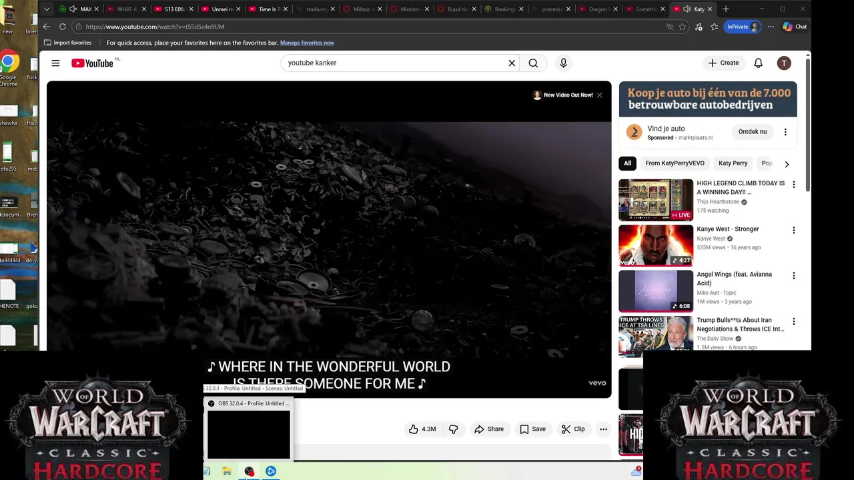Reload the page with refresh icon
The image size is (854, 480).
click(x=63, y=27)
